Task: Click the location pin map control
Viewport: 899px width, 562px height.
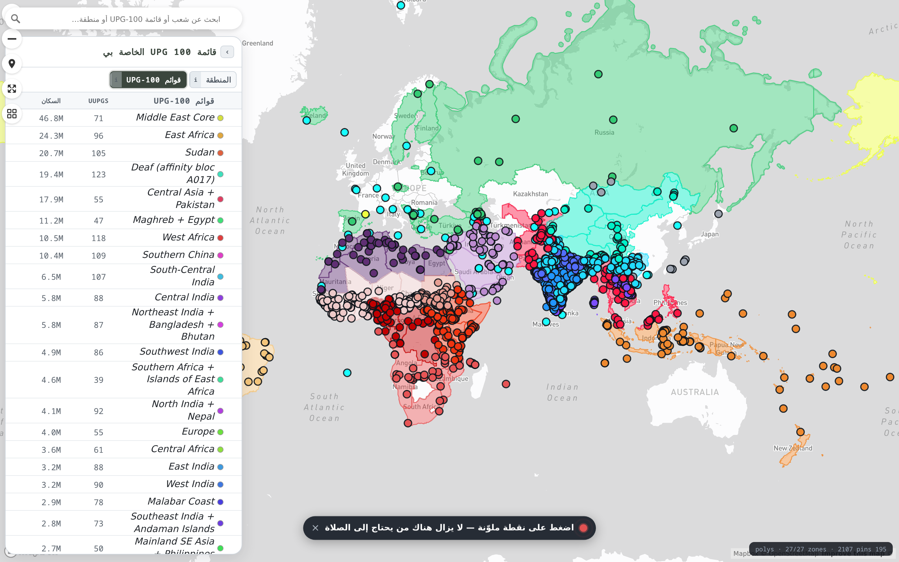Action: coord(12,64)
